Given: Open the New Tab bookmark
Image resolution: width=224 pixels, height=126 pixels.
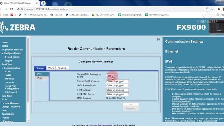Looking at the screenshot, I should 57,15.
